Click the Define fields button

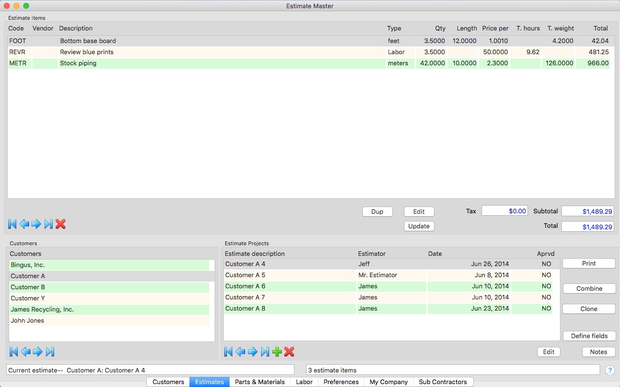click(x=589, y=336)
